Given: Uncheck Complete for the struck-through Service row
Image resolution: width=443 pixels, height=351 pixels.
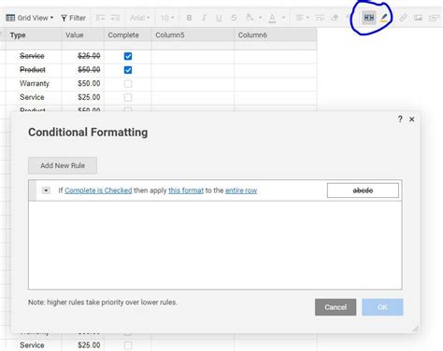Looking at the screenshot, I should [x=128, y=56].
